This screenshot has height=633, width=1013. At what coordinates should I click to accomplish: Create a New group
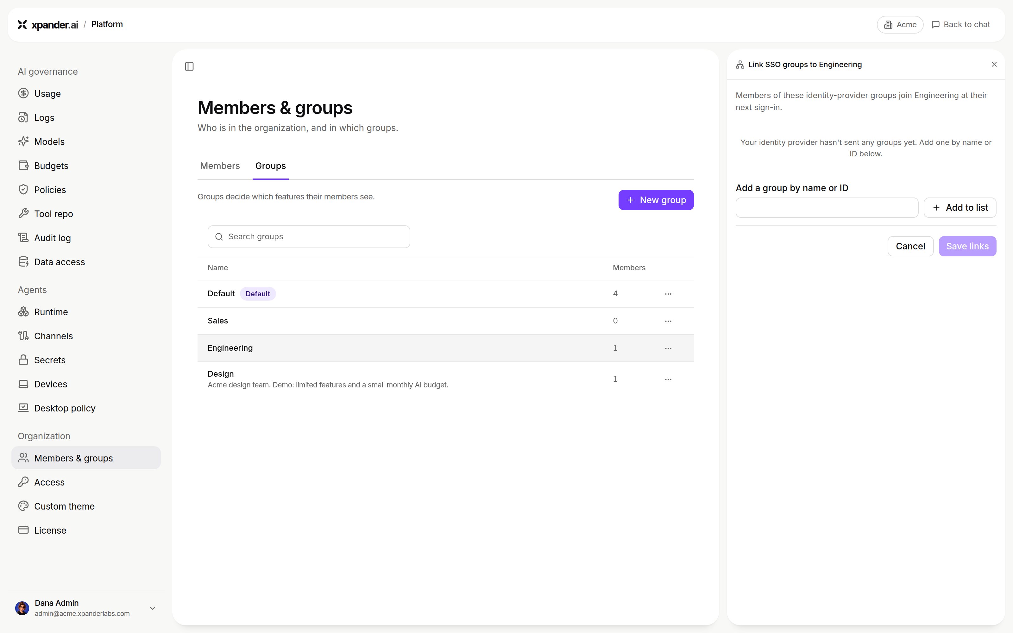pos(656,200)
